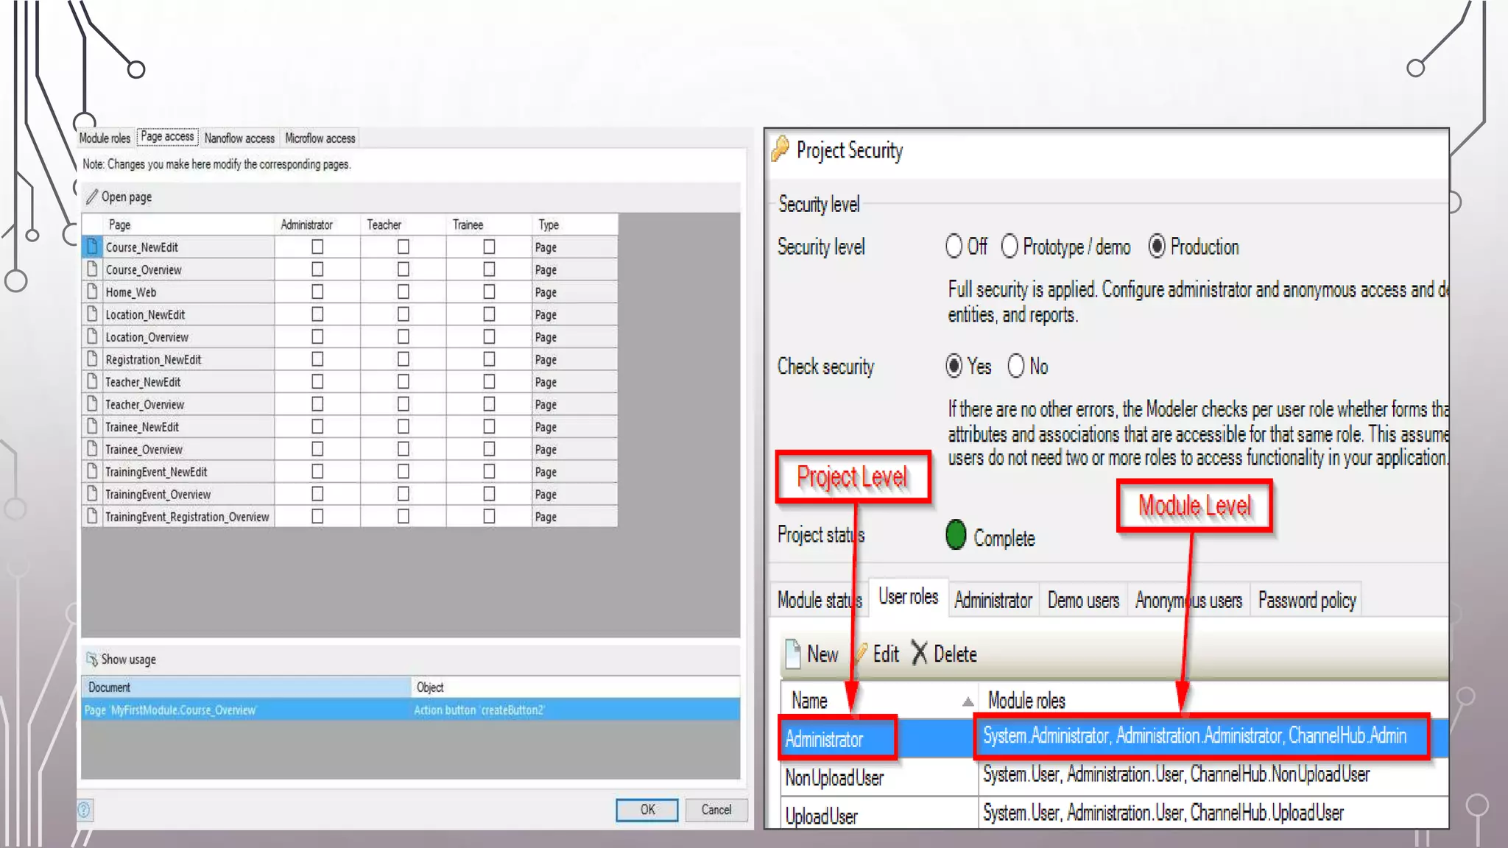Click the Course_NewEdit page file icon
This screenshot has height=848, width=1508.
(x=92, y=247)
